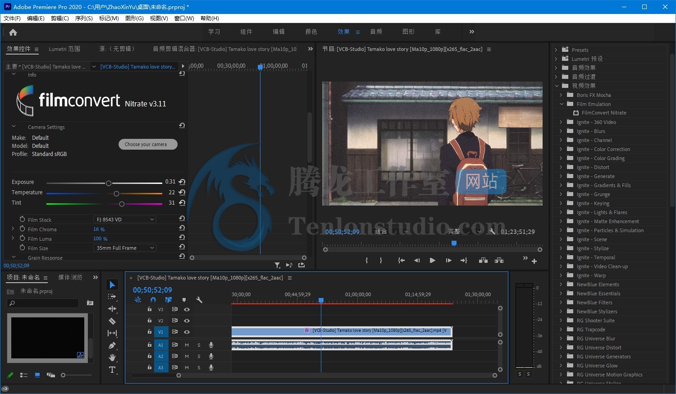Toggle snap in the timeline

pyautogui.click(x=153, y=300)
